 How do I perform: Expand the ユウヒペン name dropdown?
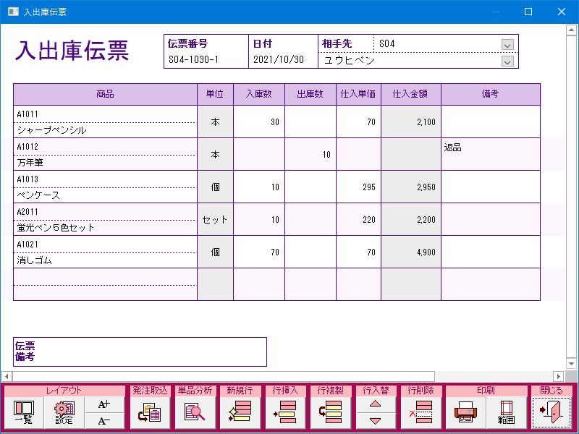pos(508,61)
